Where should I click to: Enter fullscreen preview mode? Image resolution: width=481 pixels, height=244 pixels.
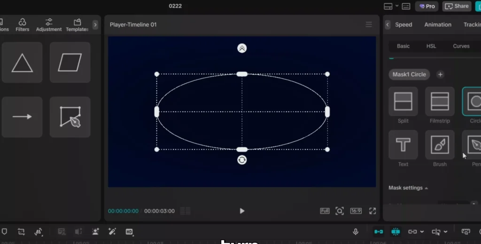point(372,211)
